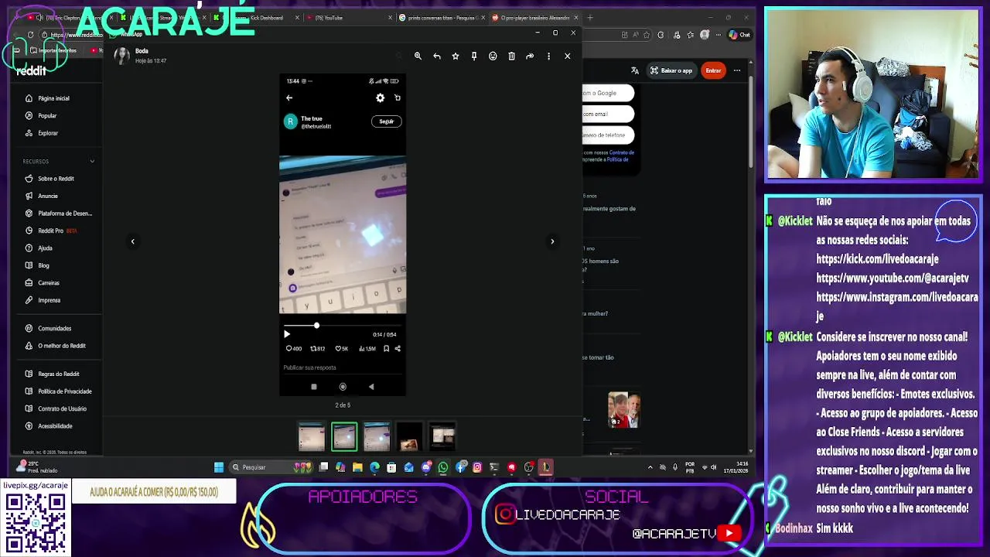The height and width of the screenshot is (557, 990).
Task: Reload the page in browser
Action: pyautogui.click(x=30, y=35)
